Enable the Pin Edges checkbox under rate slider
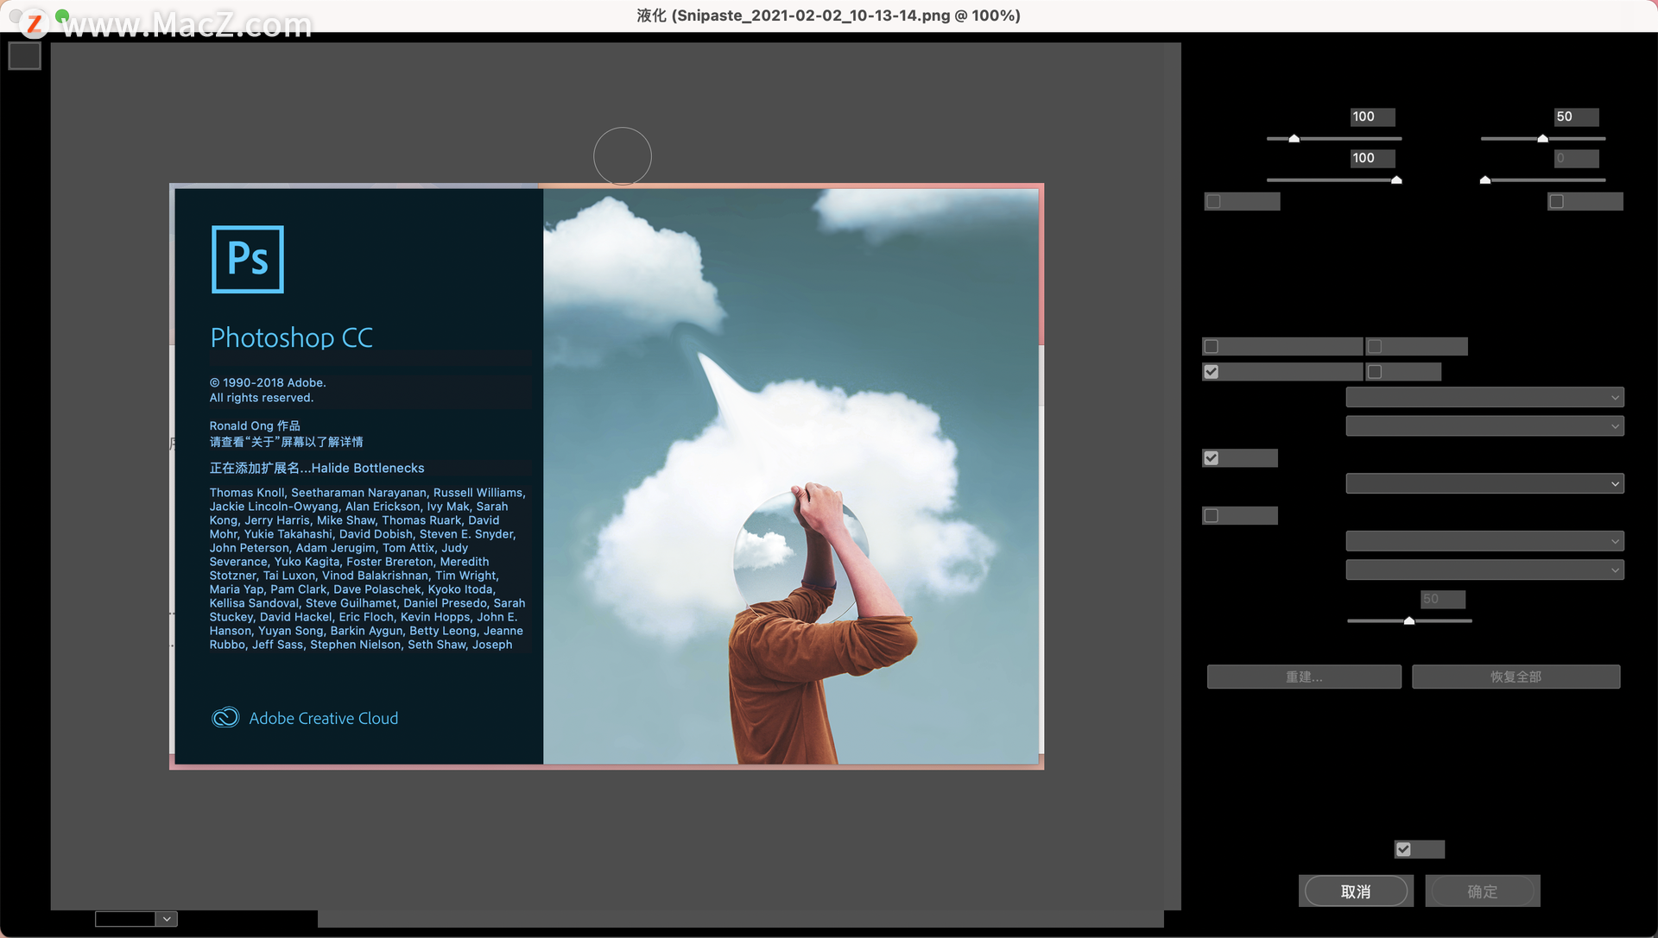Screen dimensions: 1658x938 point(1556,201)
